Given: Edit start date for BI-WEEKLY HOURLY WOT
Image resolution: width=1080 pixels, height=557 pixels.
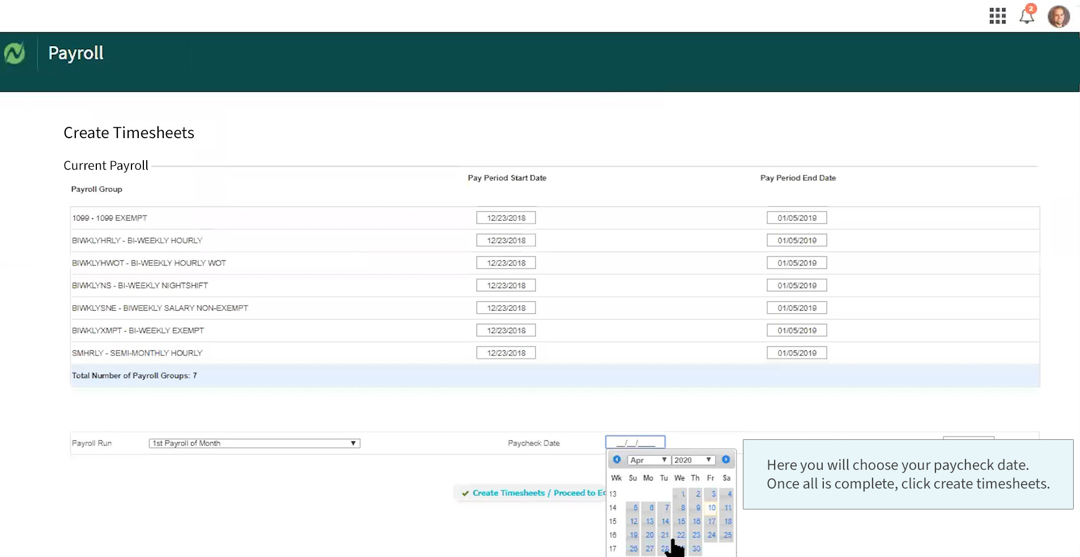Looking at the screenshot, I should pos(506,263).
